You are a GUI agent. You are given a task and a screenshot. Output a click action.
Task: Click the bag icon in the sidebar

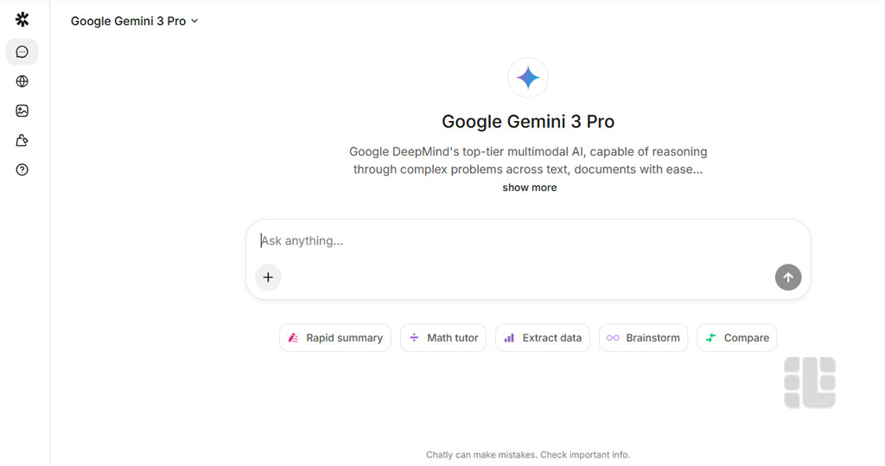22,140
